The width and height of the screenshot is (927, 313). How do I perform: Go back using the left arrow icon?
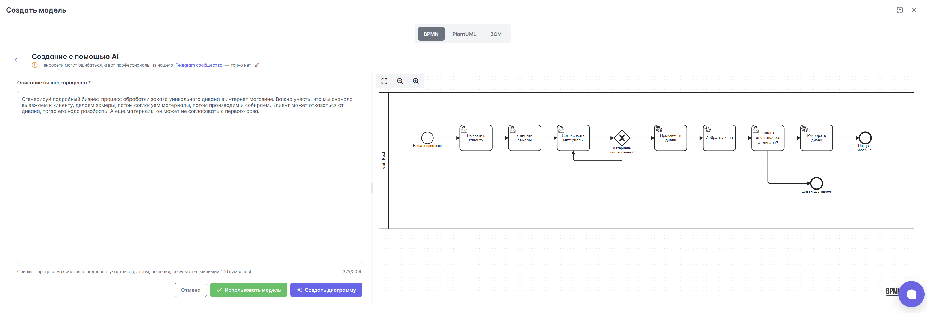coord(17,60)
